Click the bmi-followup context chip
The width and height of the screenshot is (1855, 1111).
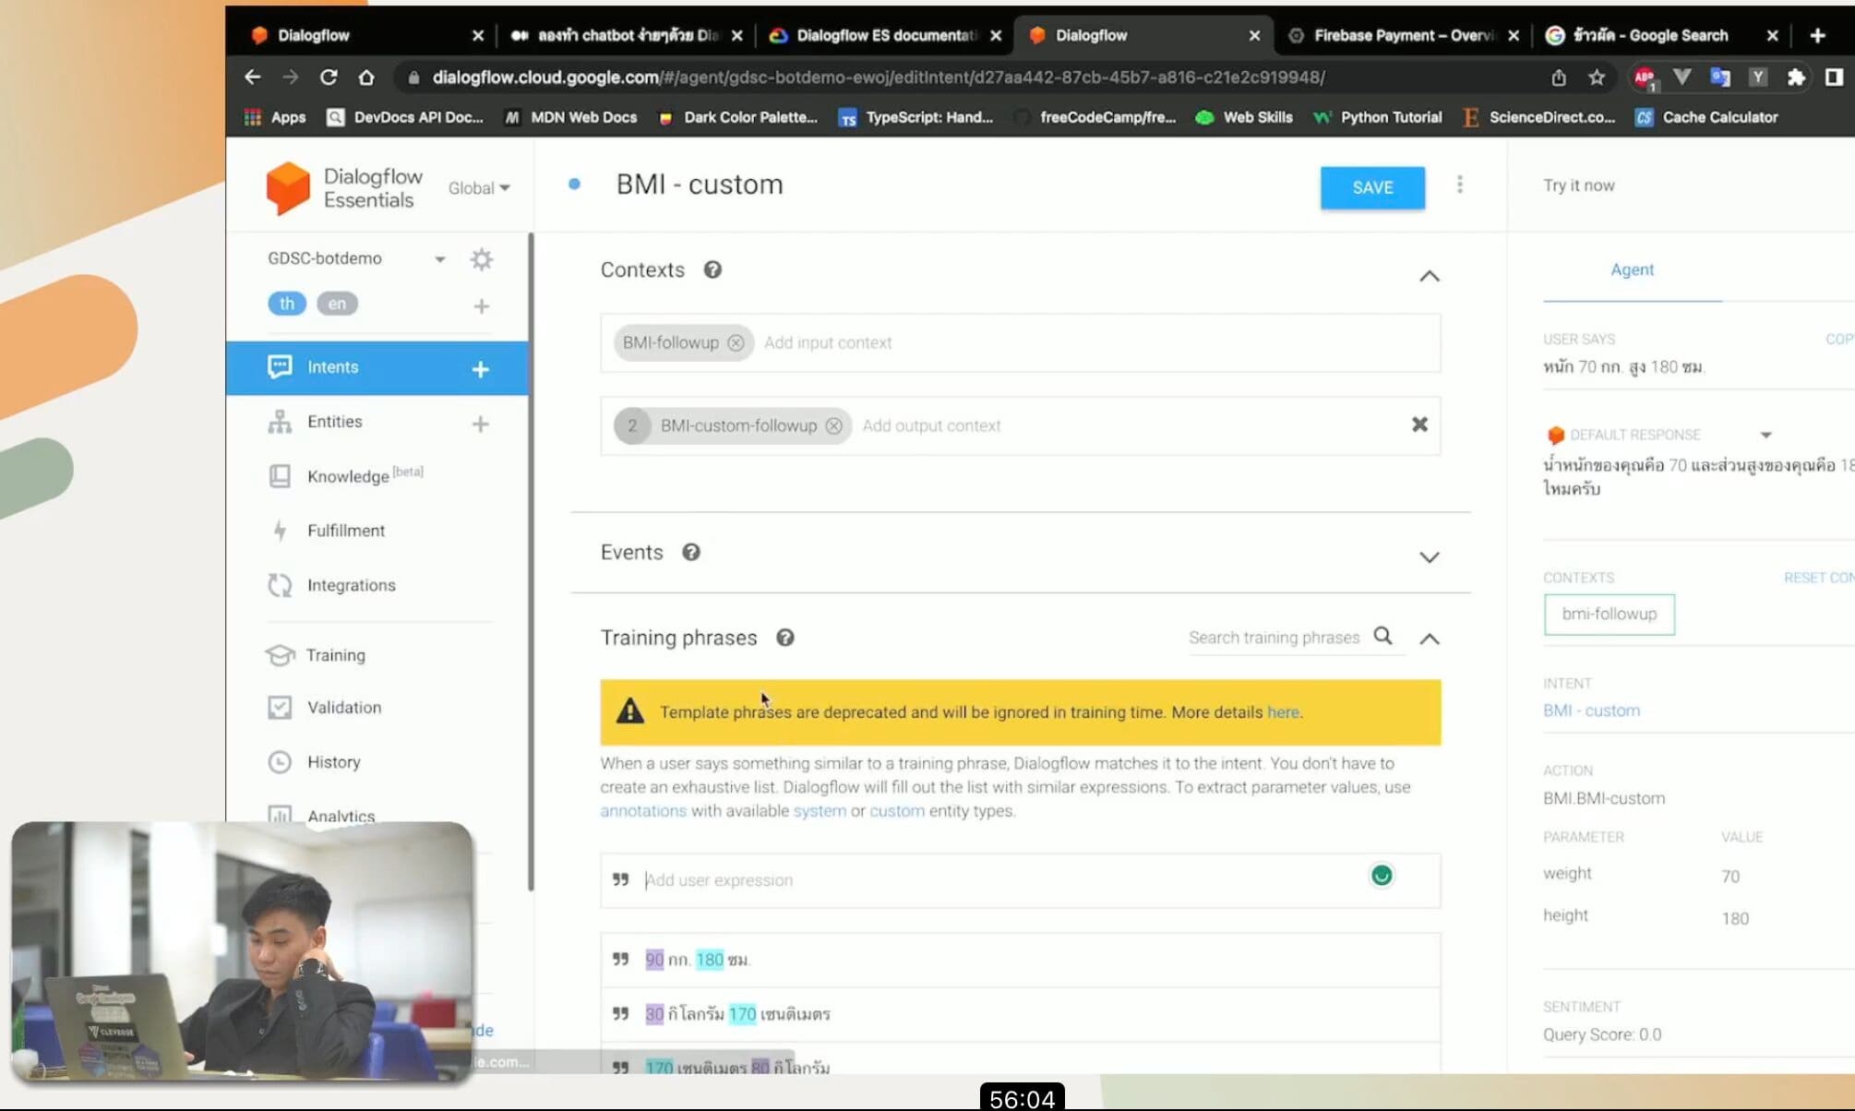tap(1609, 615)
